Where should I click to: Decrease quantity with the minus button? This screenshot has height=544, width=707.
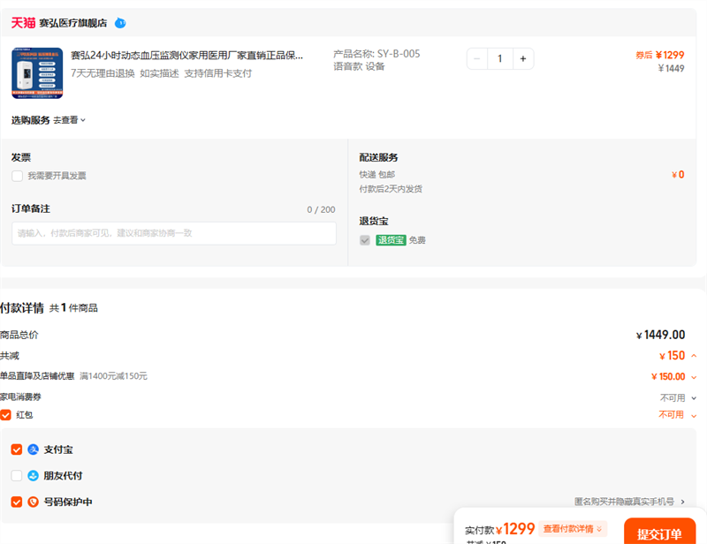point(477,59)
